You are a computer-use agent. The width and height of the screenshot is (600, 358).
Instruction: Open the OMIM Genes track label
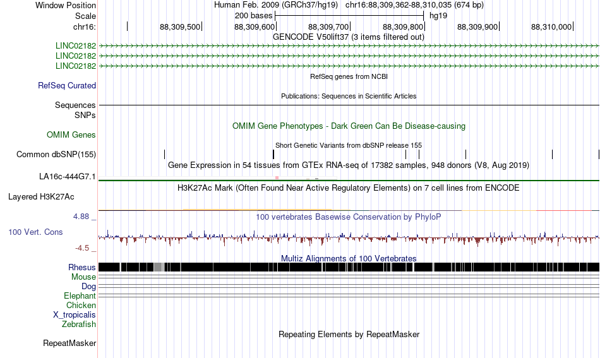coord(71,134)
